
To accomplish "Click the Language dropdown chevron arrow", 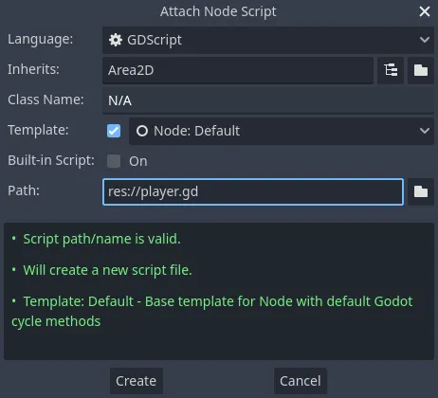I will pyautogui.click(x=425, y=40).
